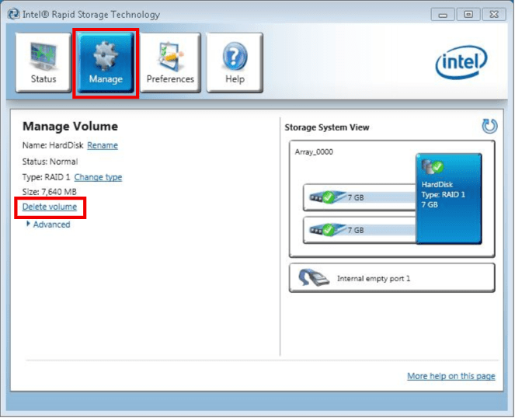Viewport: 515px width, 418px height.
Task: Click the empty port drive icon
Action: (x=313, y=278)
